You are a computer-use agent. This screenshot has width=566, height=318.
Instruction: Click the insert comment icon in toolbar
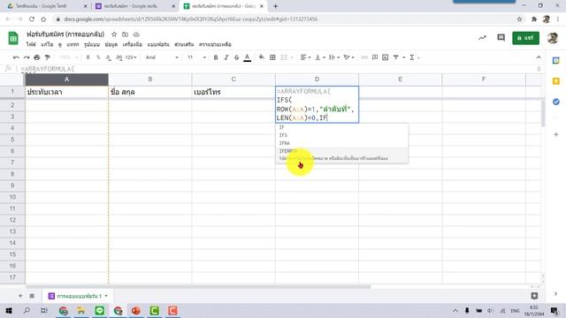tap(375, 57)
